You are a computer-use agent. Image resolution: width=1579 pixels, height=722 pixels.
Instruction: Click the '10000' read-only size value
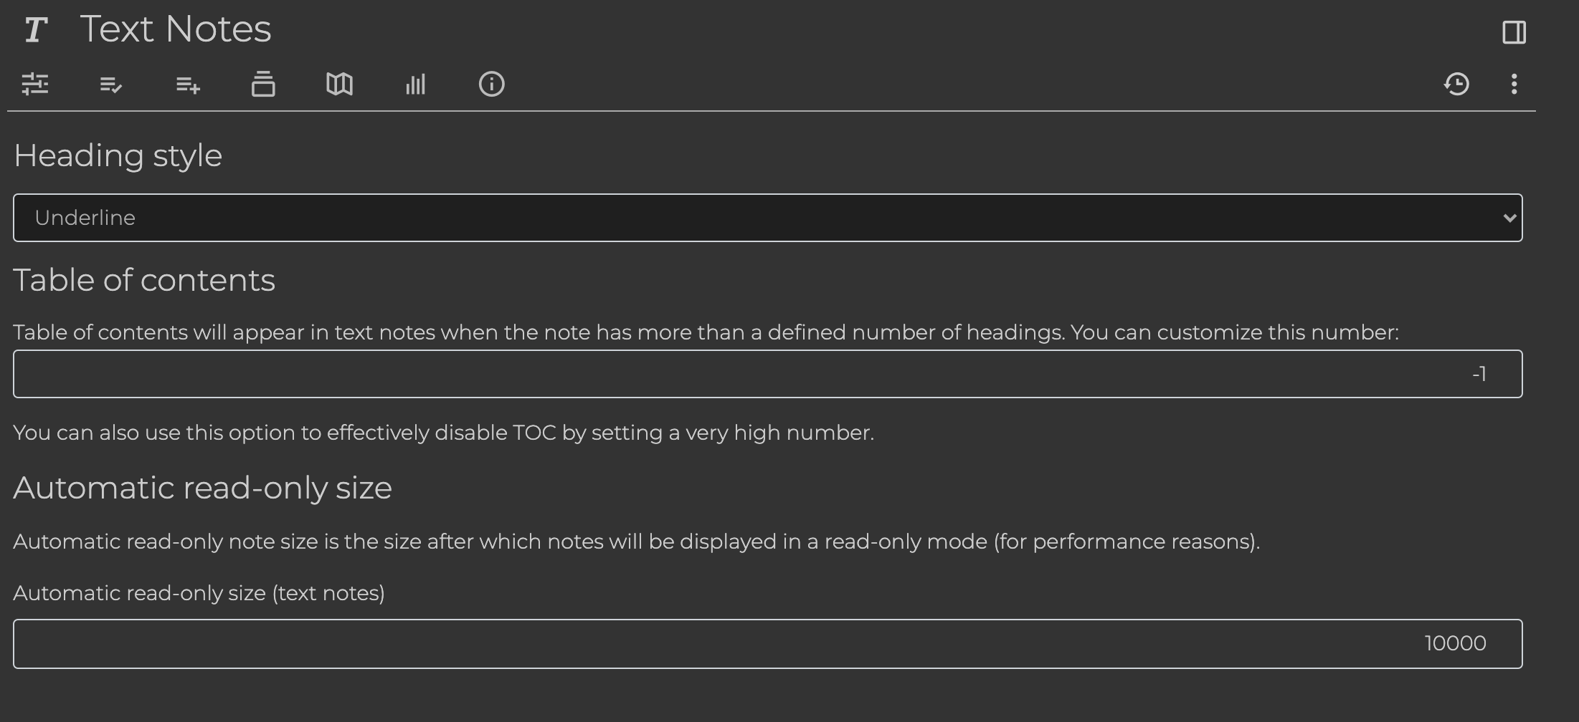(x=1454, y=642)
